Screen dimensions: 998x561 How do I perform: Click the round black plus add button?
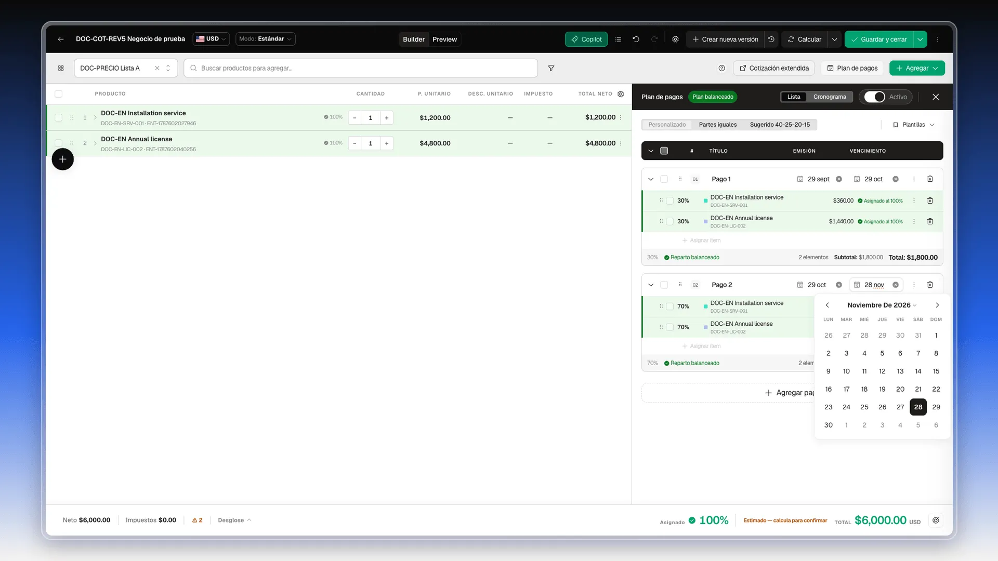(x=62, y=159)
